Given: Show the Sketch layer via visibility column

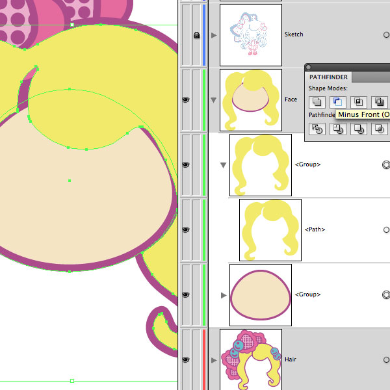Looking at the screenshot, I should [186, 35].
